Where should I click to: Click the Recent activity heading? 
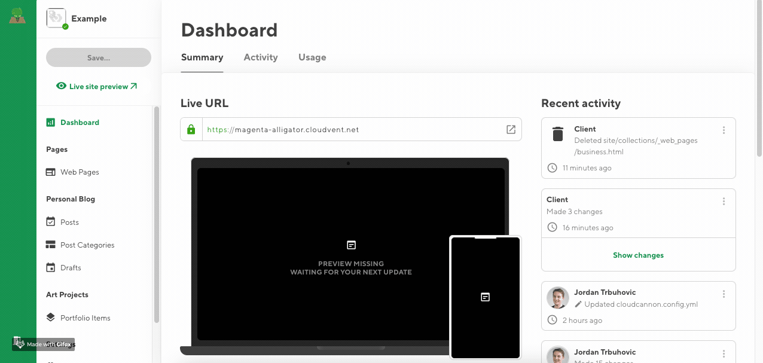coord(581,103)
